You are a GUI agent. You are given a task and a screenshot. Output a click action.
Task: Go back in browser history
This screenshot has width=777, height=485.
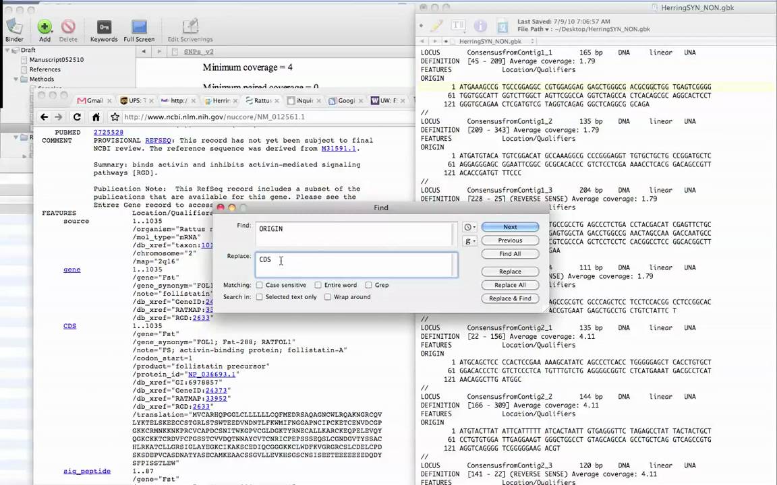pyautogui.click(x=44, y=117)
